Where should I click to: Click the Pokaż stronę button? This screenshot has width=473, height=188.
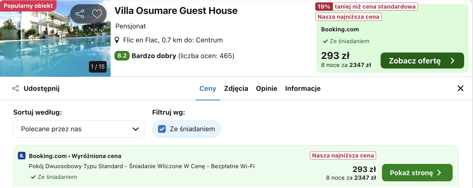pyautogui.click(x=417, y=173)
